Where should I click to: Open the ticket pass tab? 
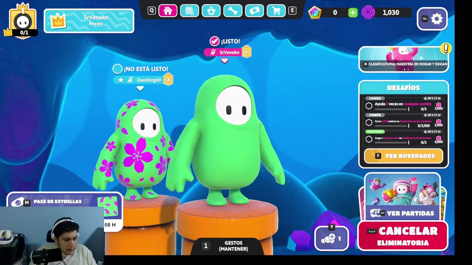[x=254, y=11]
